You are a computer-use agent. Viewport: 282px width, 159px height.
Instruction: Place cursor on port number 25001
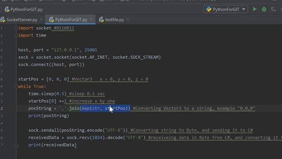tap(91, 50)
